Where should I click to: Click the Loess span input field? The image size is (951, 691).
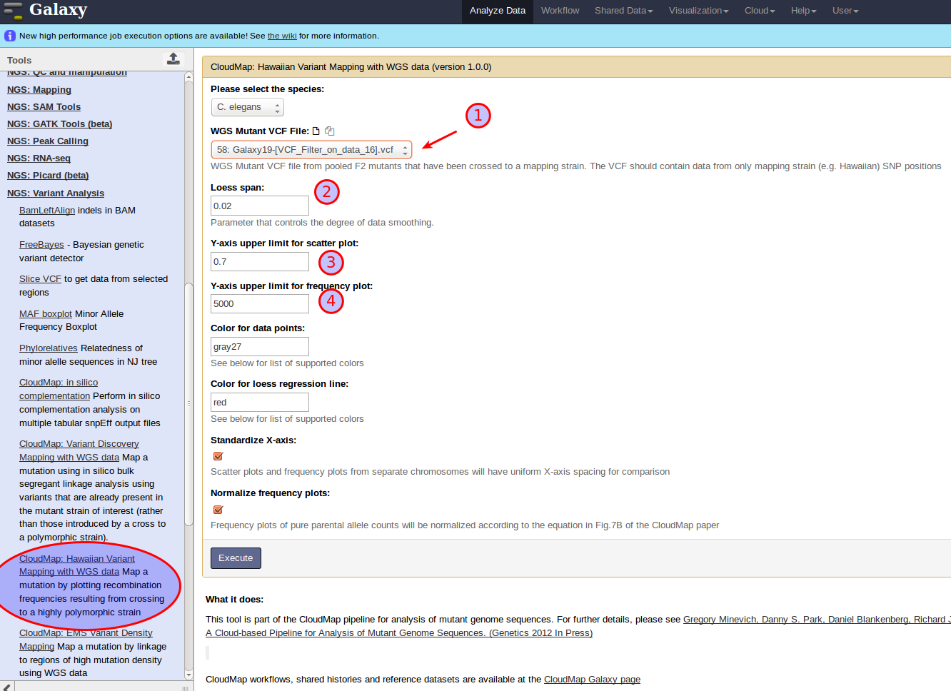pyautogui.click(x=260, y=206)
